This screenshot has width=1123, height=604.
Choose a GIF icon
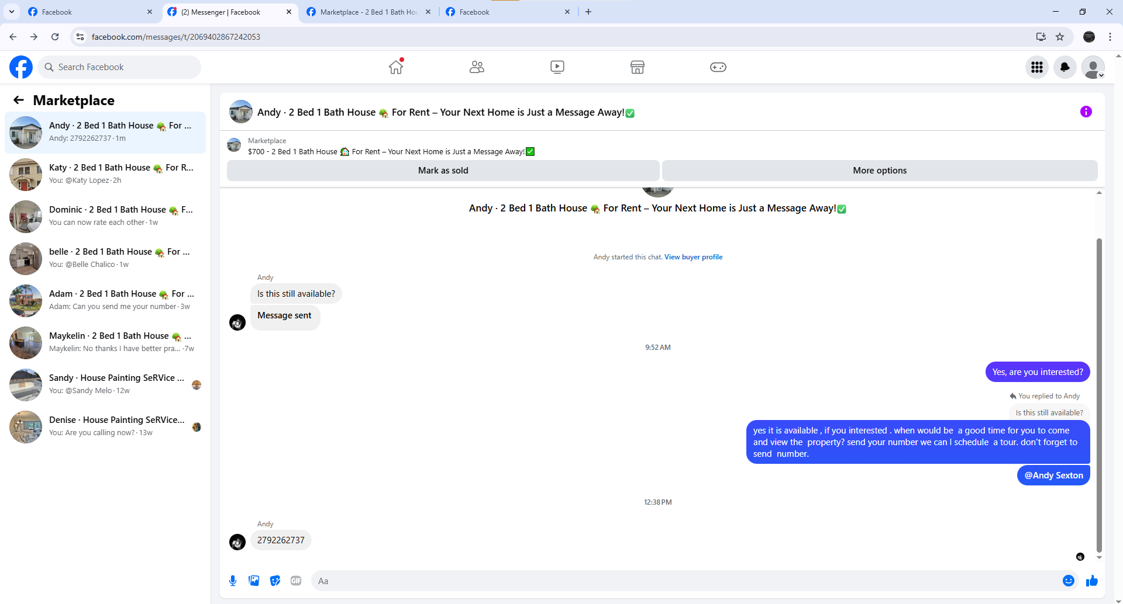point(296,581)
